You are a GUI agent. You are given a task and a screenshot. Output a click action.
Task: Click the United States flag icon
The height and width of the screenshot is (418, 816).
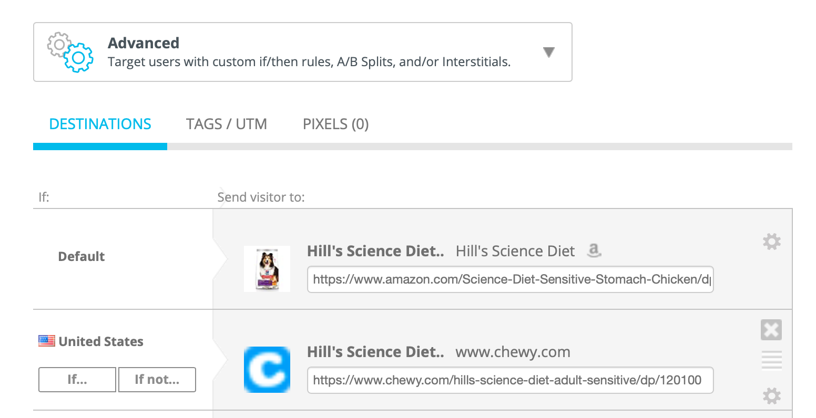coord(46,340)
